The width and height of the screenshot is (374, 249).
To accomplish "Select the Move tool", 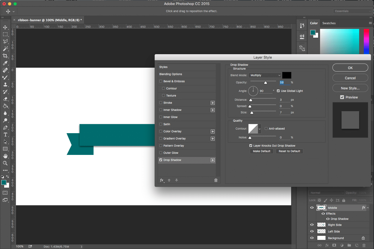I will [5, 27].
